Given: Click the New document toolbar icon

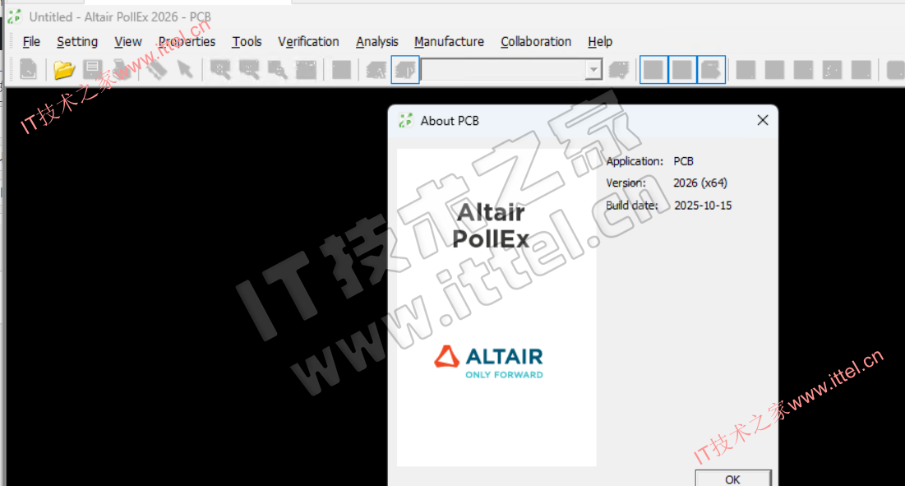Looking at the screenshot, I should (29, 70).
